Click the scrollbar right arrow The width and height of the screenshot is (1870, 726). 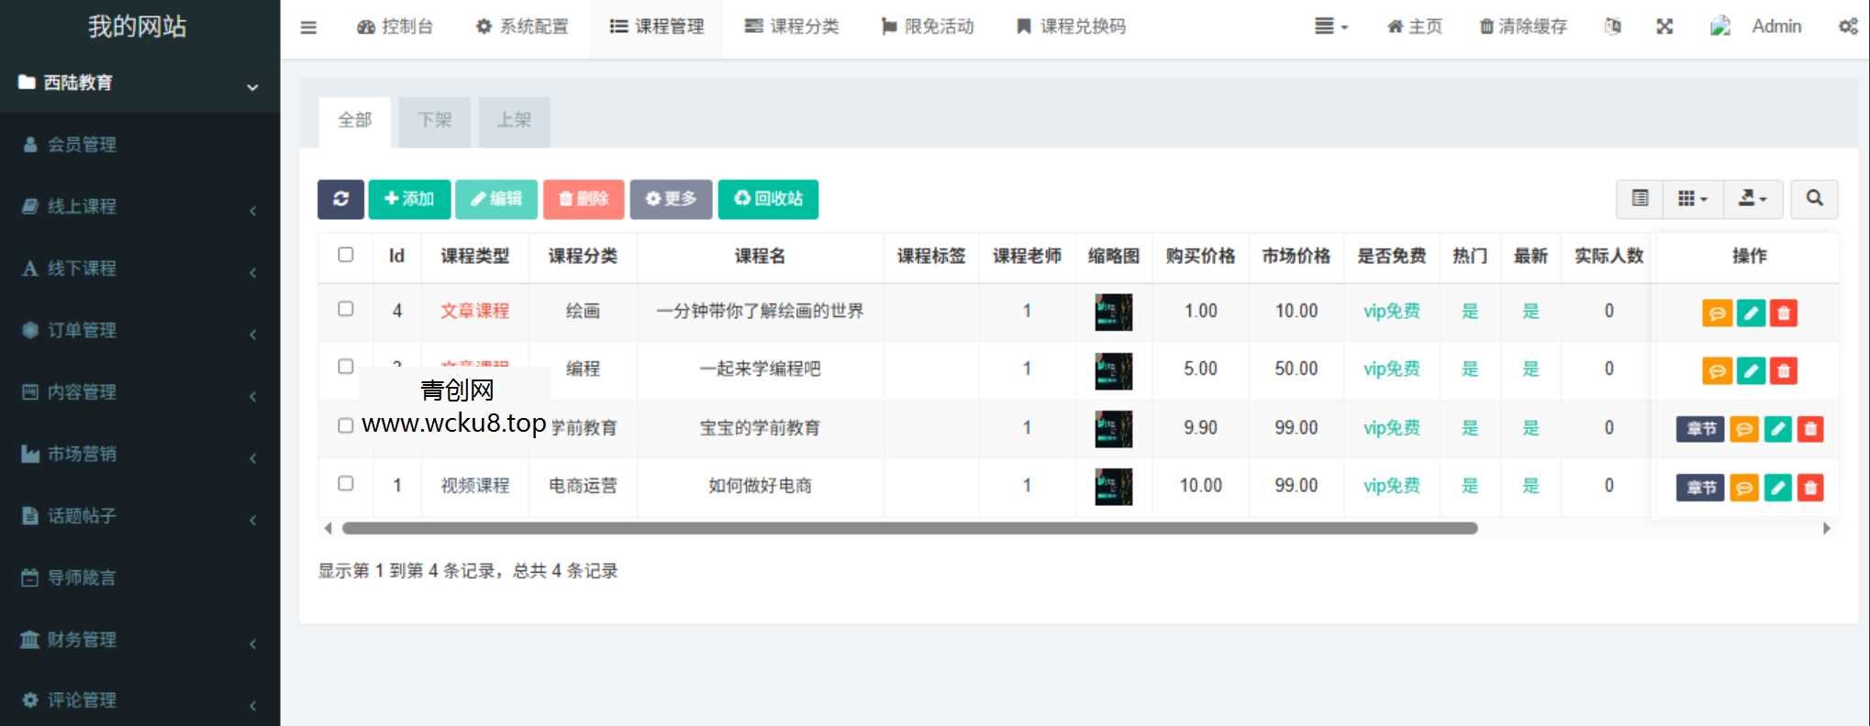tap(1826, 528)
